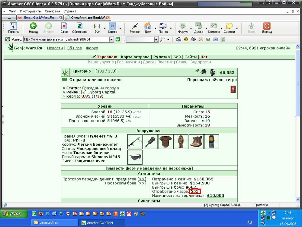Open the Форум toolbar button

tap(183, 28)
